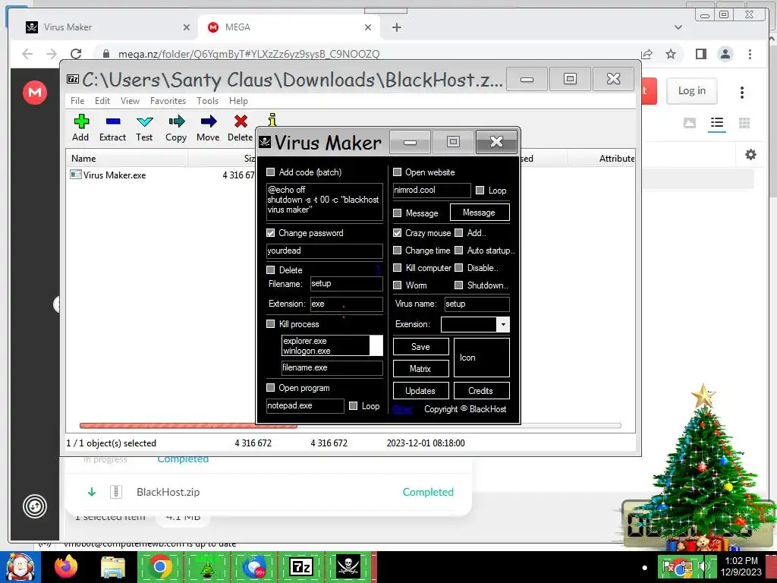Open MEGA three-dot menu beside Log in
Screen dimensions: 777x583
(x=742, y=92)
